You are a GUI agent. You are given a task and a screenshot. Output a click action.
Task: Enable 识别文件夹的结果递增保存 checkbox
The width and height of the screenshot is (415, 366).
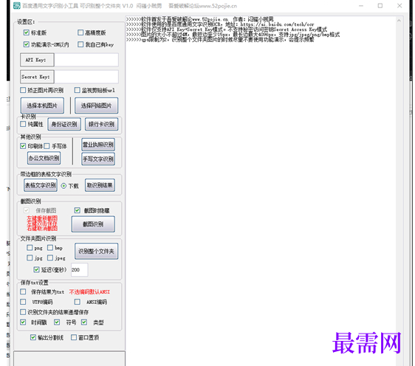pos(23,312)
